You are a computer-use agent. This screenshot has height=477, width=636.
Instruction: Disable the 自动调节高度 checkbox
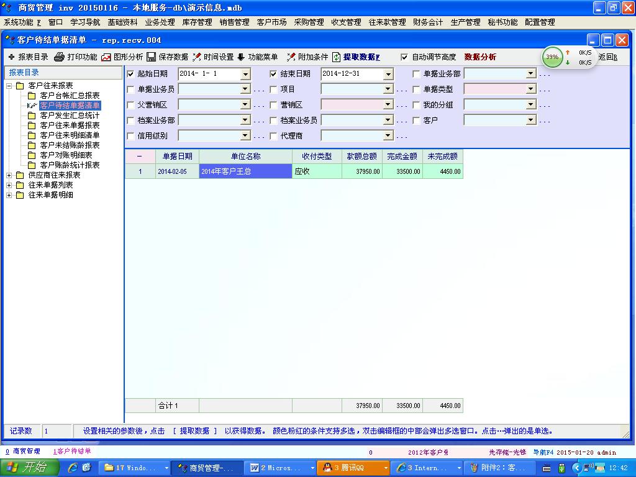click(405, 57)
